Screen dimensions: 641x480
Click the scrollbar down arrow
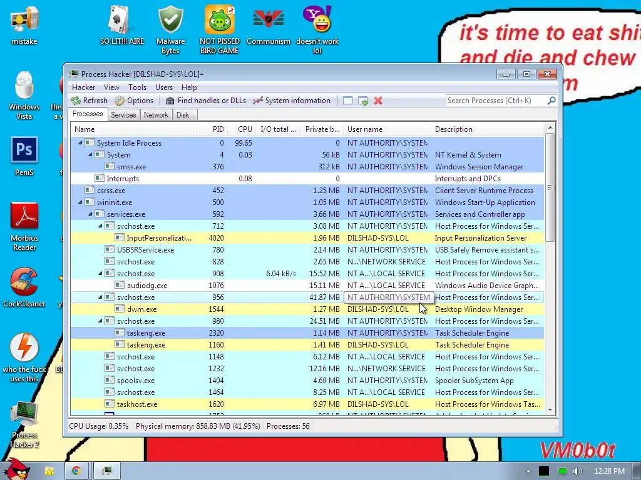tap(550, 410)
